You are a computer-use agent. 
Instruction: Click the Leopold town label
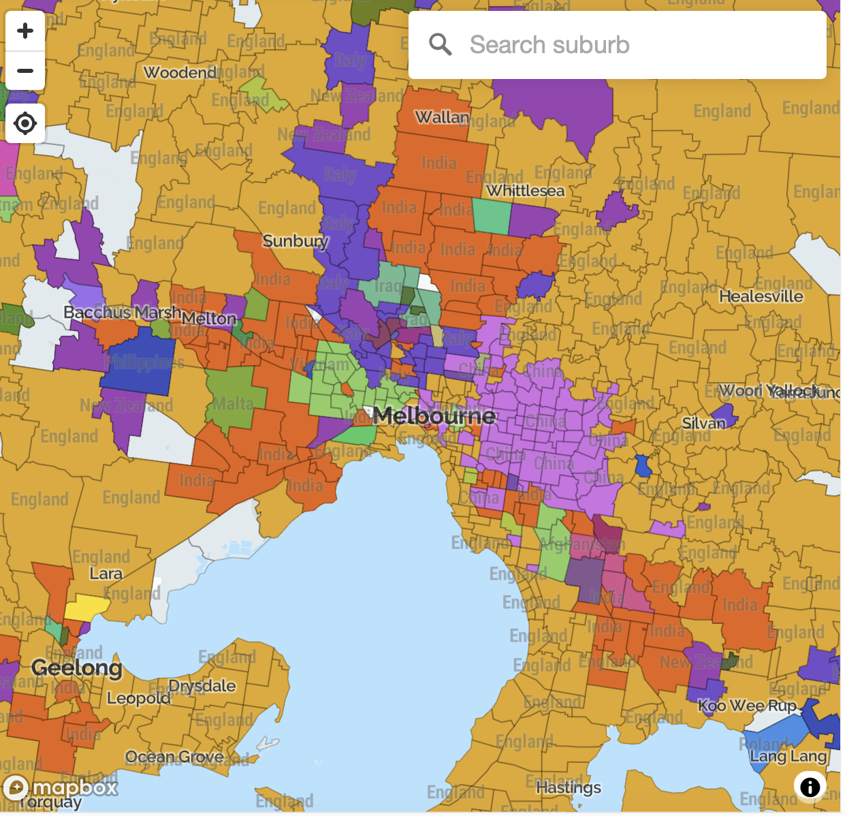click(139, 698)
